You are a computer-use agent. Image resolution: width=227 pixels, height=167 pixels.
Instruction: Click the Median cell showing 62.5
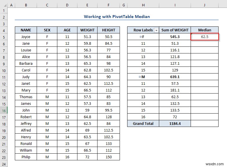click(x=205, y=37)
